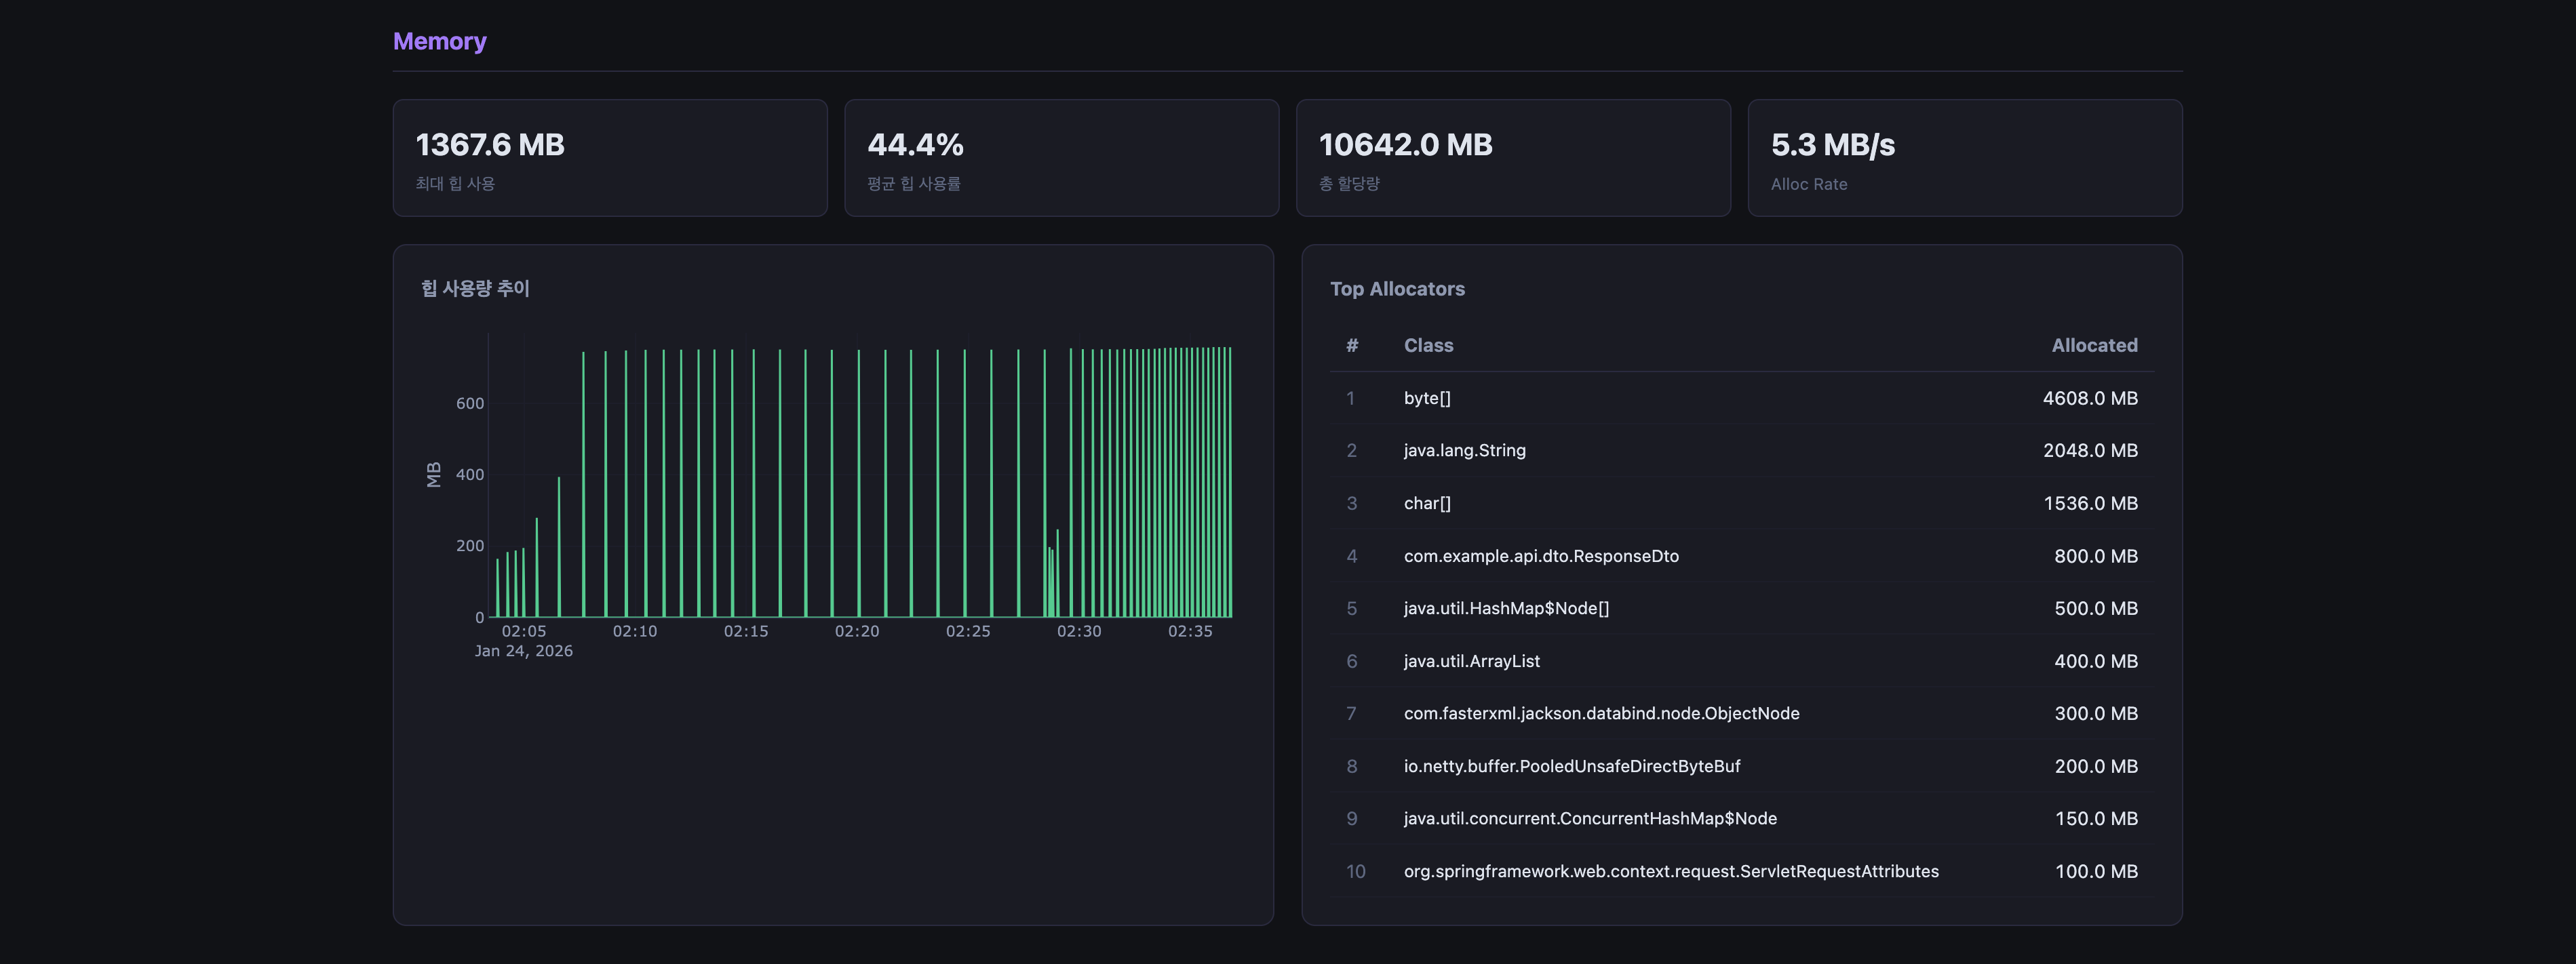Click the Memory section heading
Screen dimensions: 2576x964
coord(439,41)
